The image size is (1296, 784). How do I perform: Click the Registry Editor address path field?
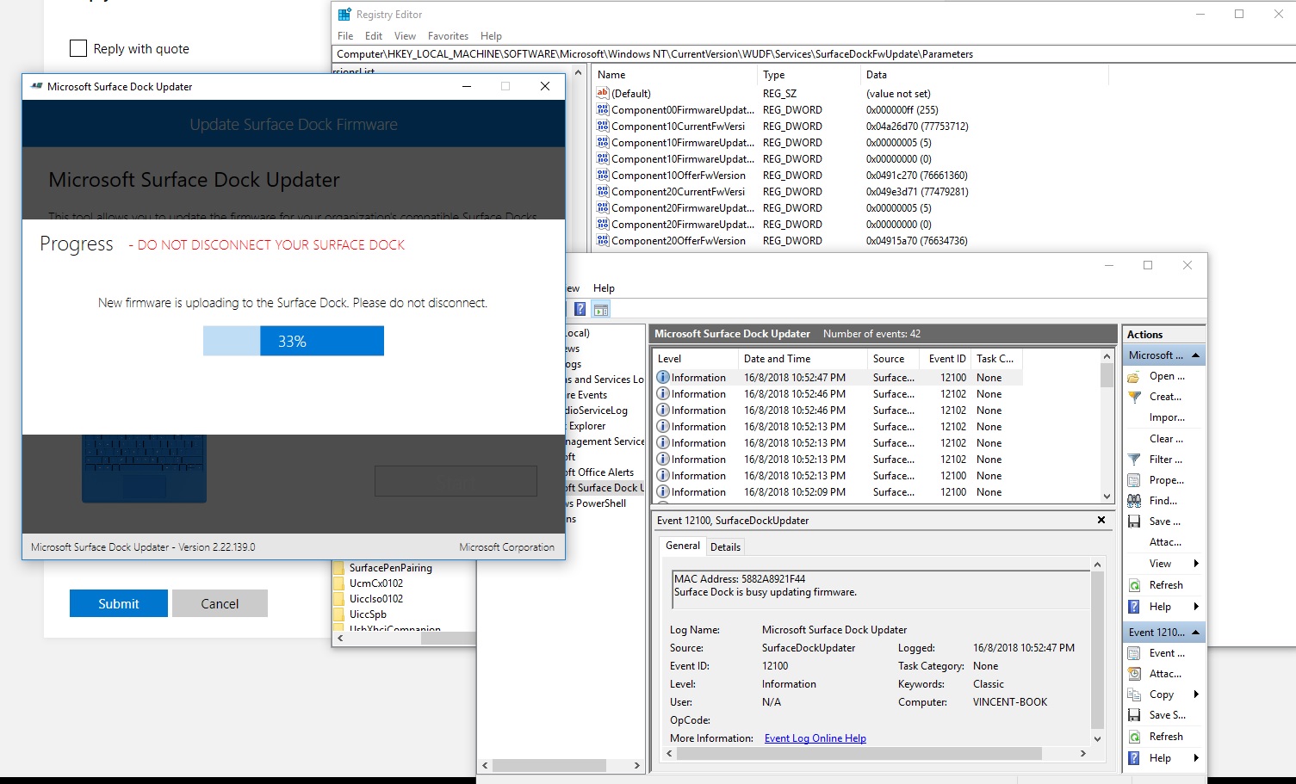(813, 54)
